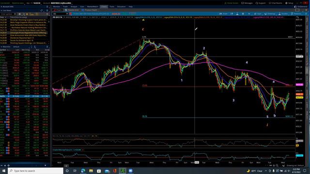
Task: Switch to the Scan tab
Action: pos(82,7)
